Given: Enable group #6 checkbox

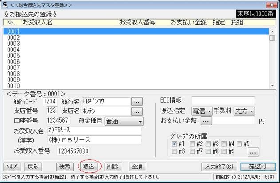Looking at the screenshot, I should (x=174, y=151).
